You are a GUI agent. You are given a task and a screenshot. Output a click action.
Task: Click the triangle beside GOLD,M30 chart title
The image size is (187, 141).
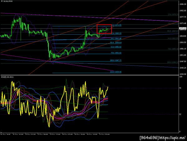[2, 1]
